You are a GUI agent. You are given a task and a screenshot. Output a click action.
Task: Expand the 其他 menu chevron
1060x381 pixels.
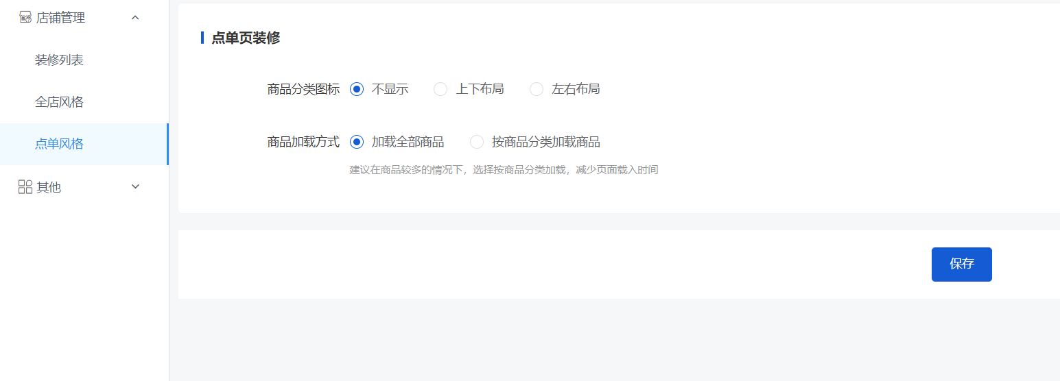(x=135, y=186)
